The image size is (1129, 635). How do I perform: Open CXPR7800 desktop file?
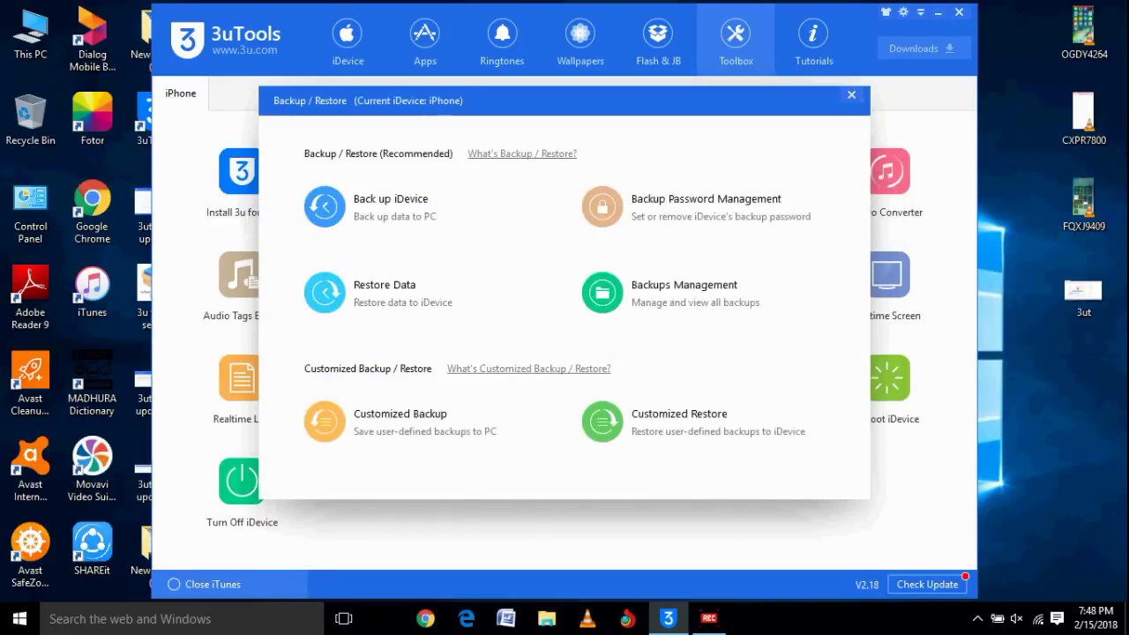pyautogui.click(x=1084, y=119)
